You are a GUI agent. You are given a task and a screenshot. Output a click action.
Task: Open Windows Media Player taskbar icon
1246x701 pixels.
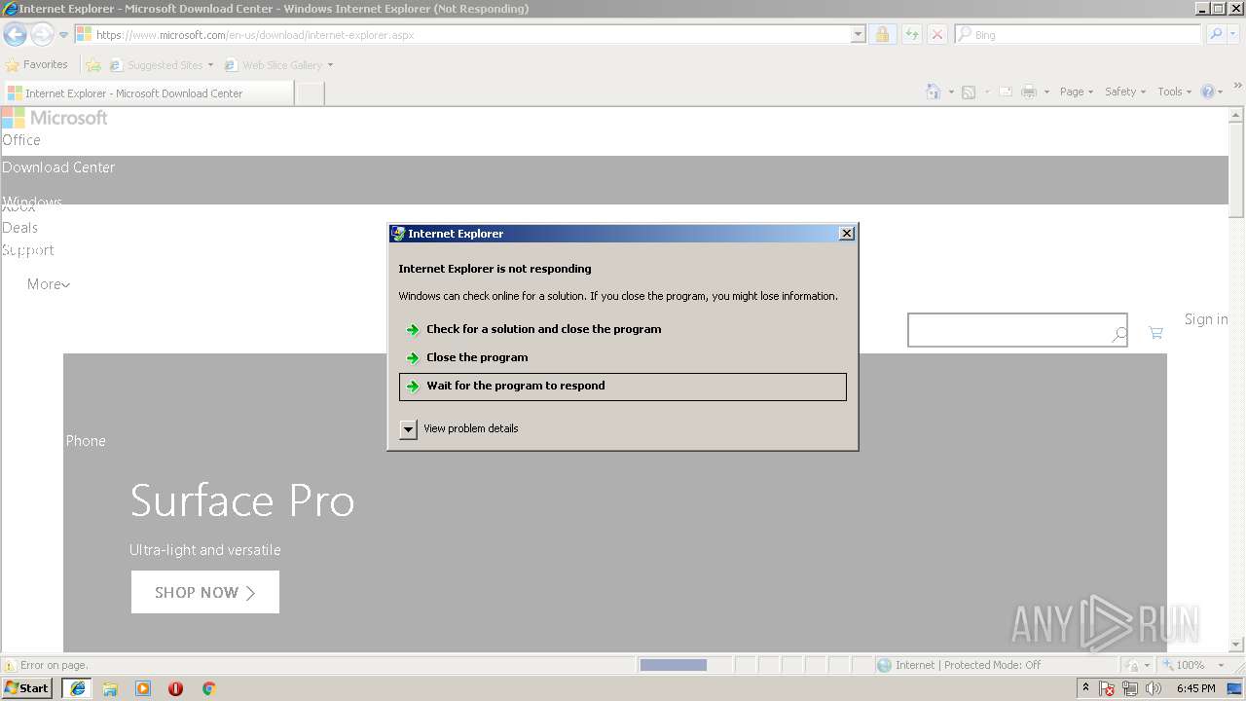click(x=143, y=688)
